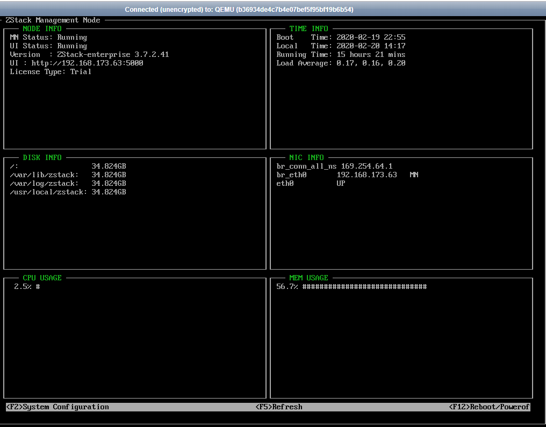This screenshot has height=427, width=546.
Task: Click the NODE INFO panel heading
Action: click(42, 28)
